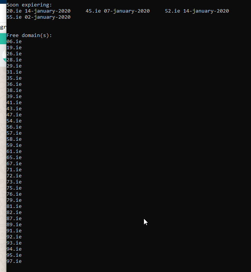Click the 20.ie expiring domain entry
The image size is (251, 272).
pos(38,11)
